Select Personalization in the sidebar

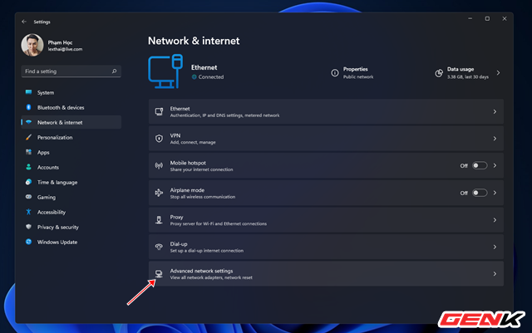(x=71, y=137)
